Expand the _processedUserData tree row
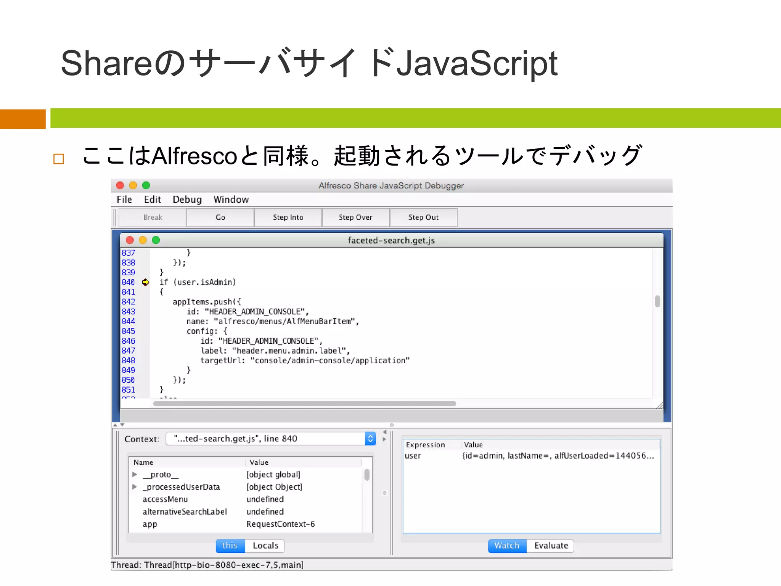Screen dimensions: 781x586 pos(135,487)
